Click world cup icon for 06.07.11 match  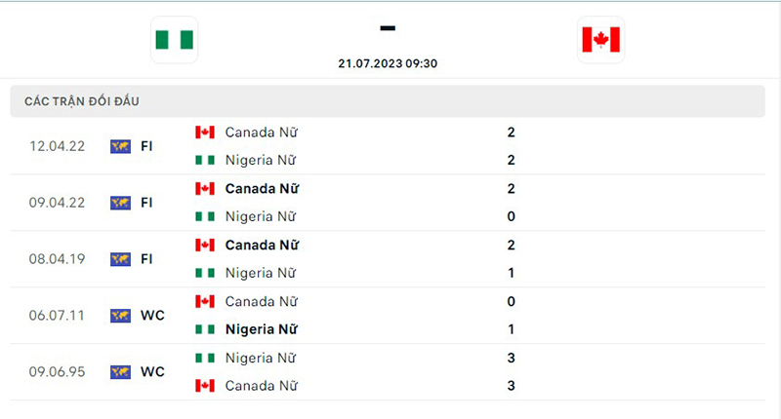click(x=121, y=316)
